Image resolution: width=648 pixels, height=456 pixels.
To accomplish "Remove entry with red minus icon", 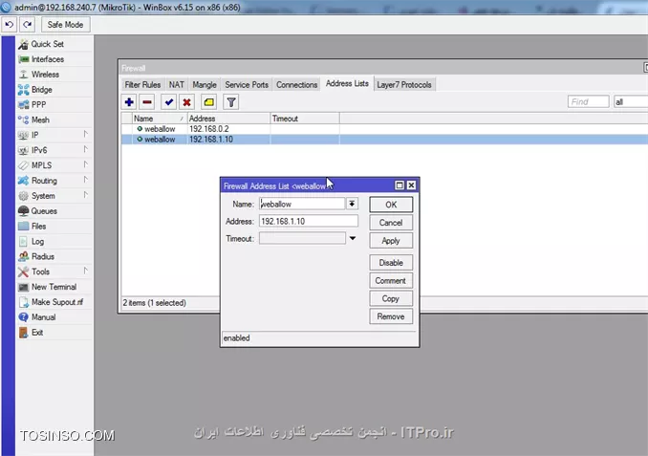I will [x=147, y=102].
